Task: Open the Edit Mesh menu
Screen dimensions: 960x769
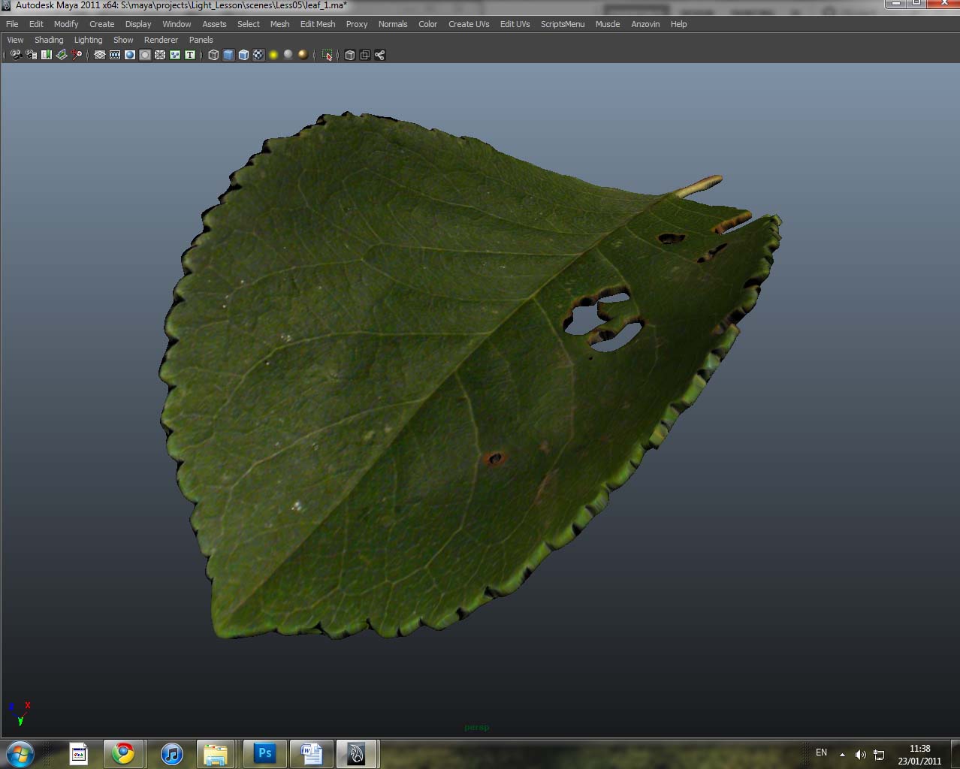Action: click(x=318, y=24)
